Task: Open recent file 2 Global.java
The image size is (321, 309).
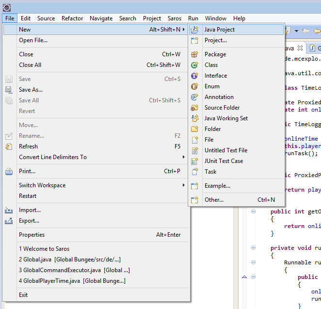Action: click(x=69, y=260)
